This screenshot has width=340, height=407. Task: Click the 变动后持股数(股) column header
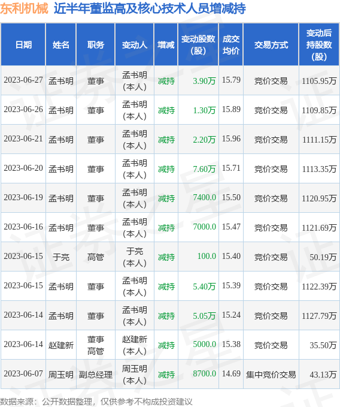pos(319,44)
